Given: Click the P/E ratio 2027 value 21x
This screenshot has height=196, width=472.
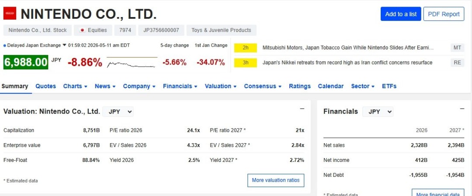Looking at the screenshot, I should pos(300,131).
